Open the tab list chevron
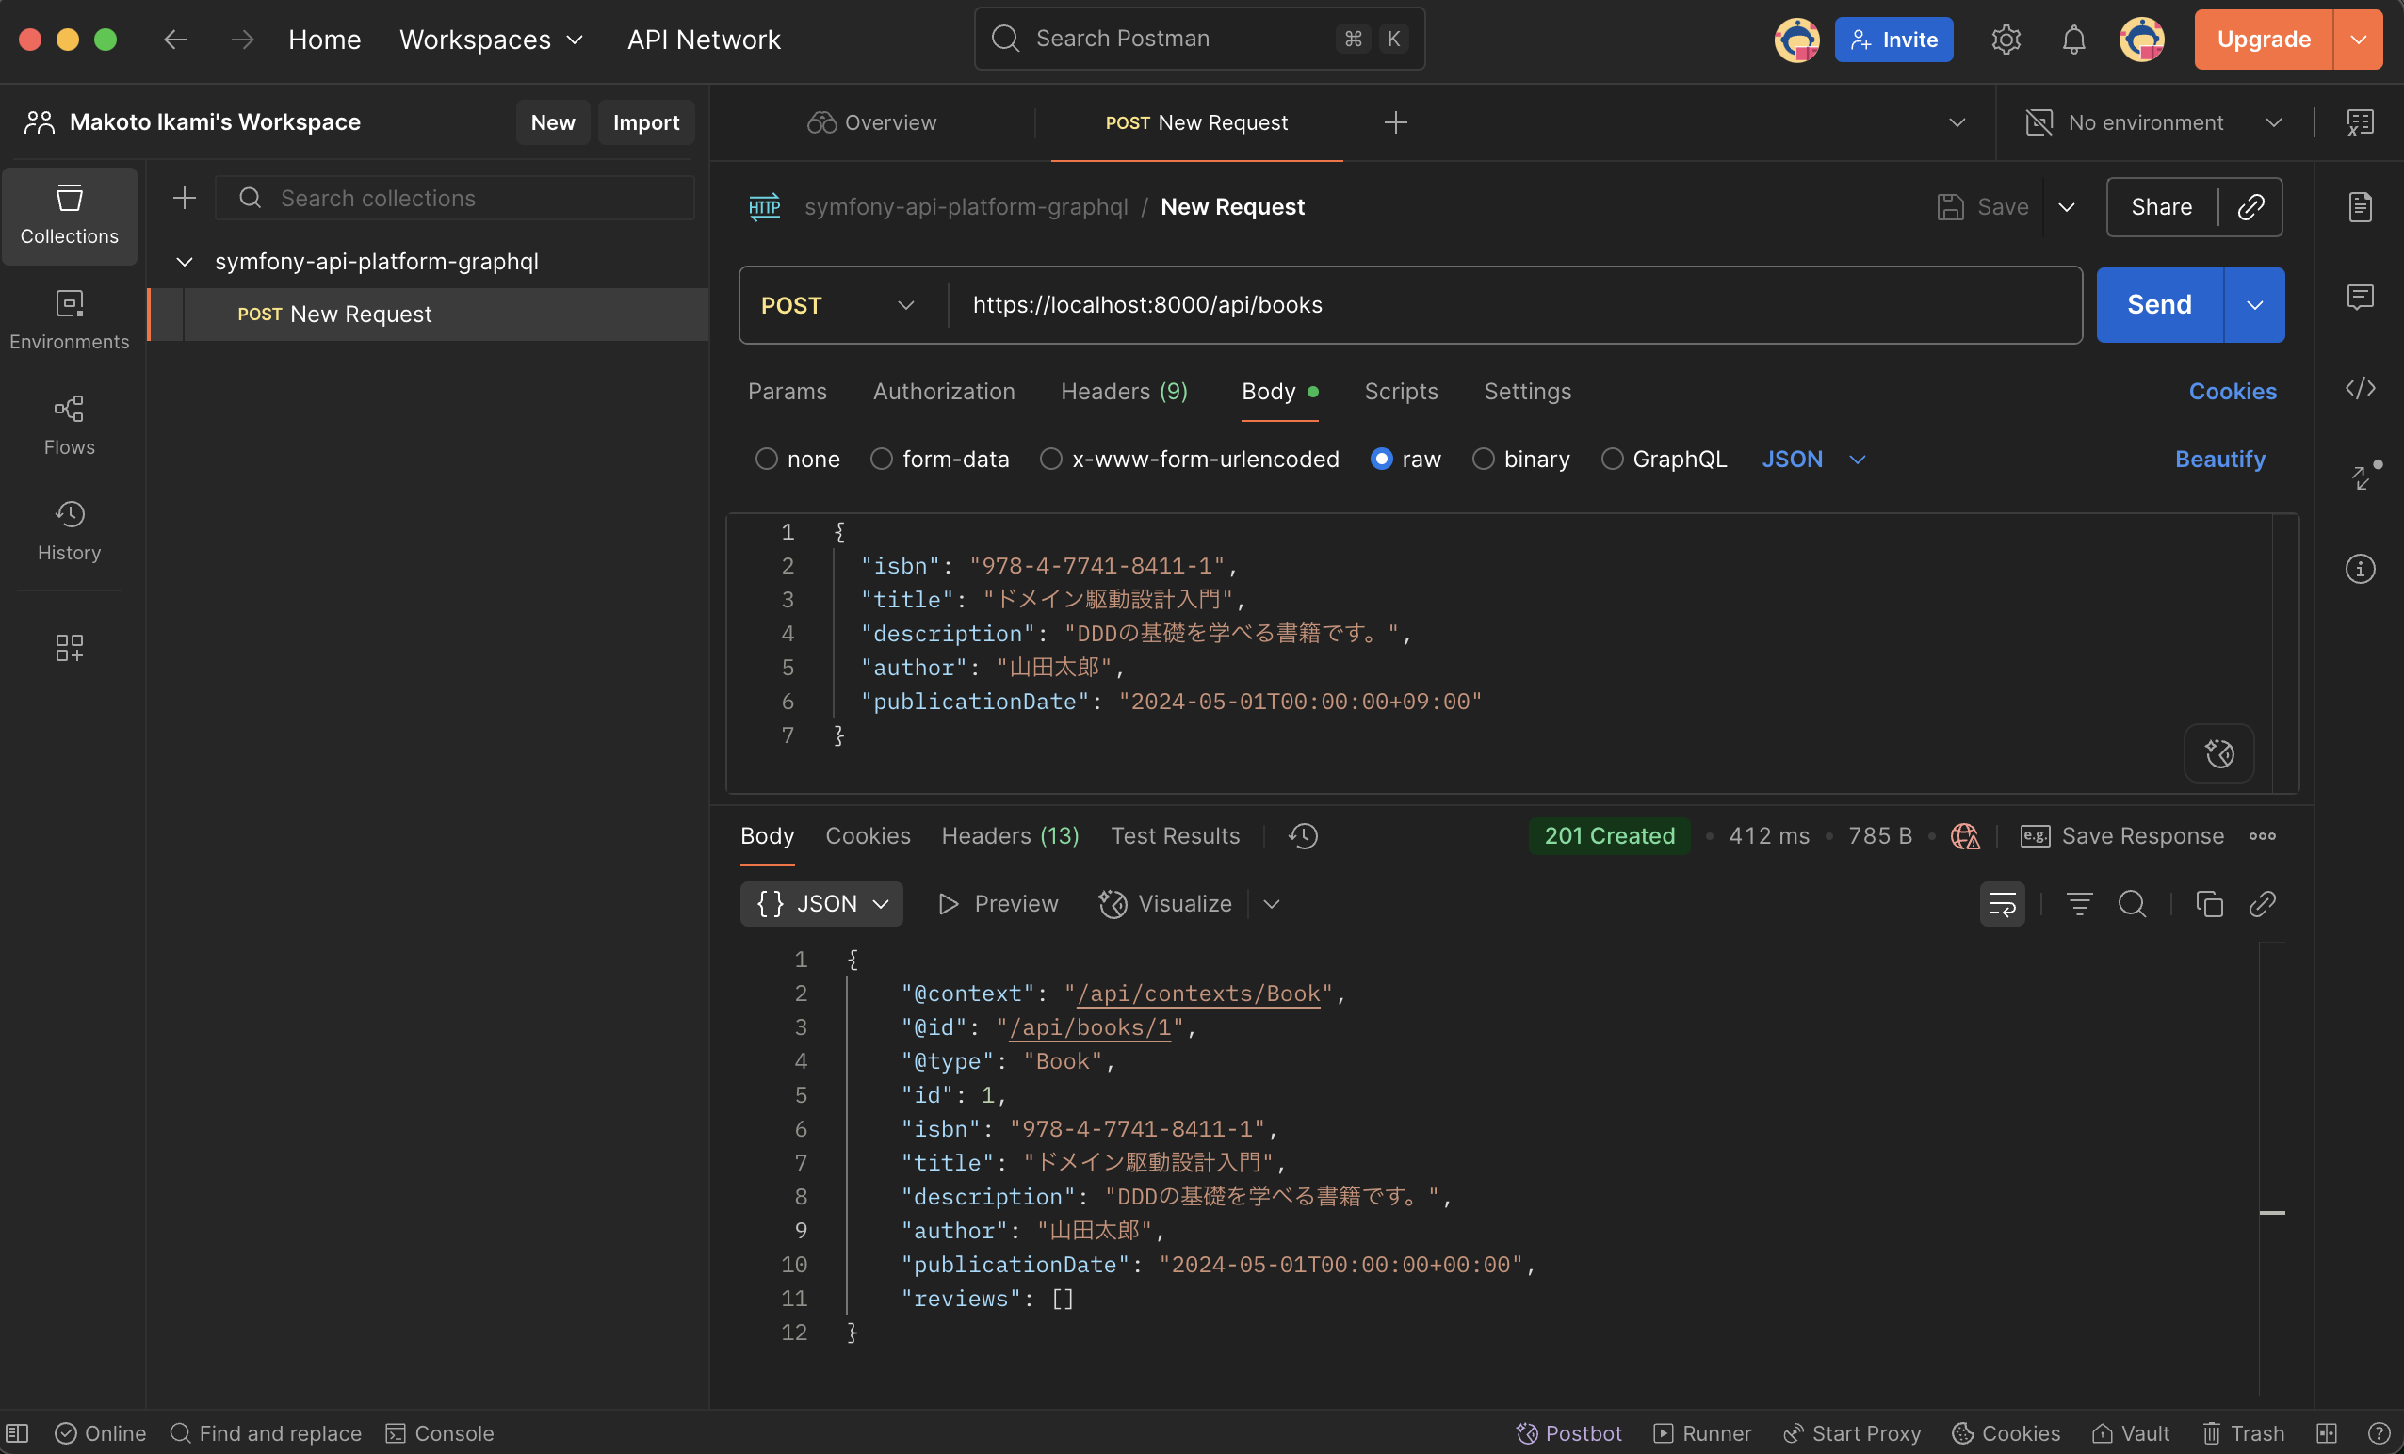This screenshot has width=2404, height=1454. pyautogui.click(x=1957, y=121)
